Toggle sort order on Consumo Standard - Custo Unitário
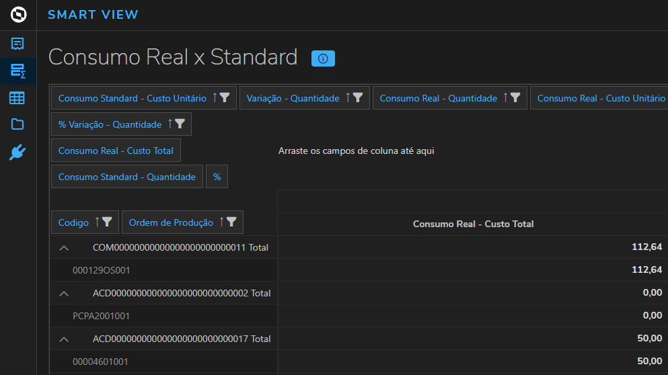 [x=215, y=98]
